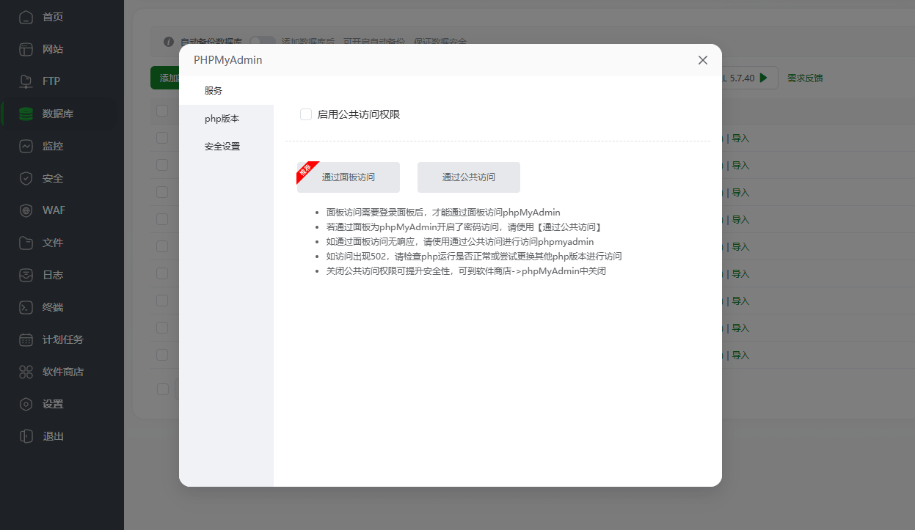The height and width of the screenshot is (530, 915).
Task: Click the PHPMyAdmin dialog title text
Action: (x=228, y=60)
